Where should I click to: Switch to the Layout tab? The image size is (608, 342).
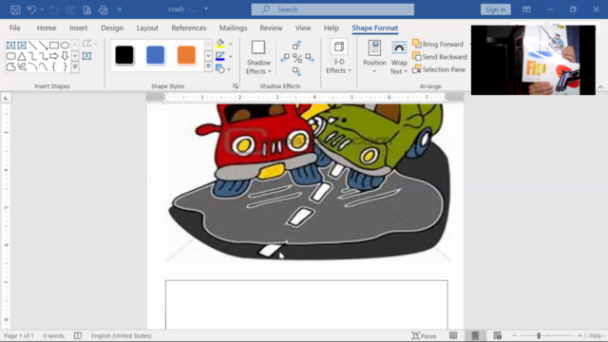point(147,28)
